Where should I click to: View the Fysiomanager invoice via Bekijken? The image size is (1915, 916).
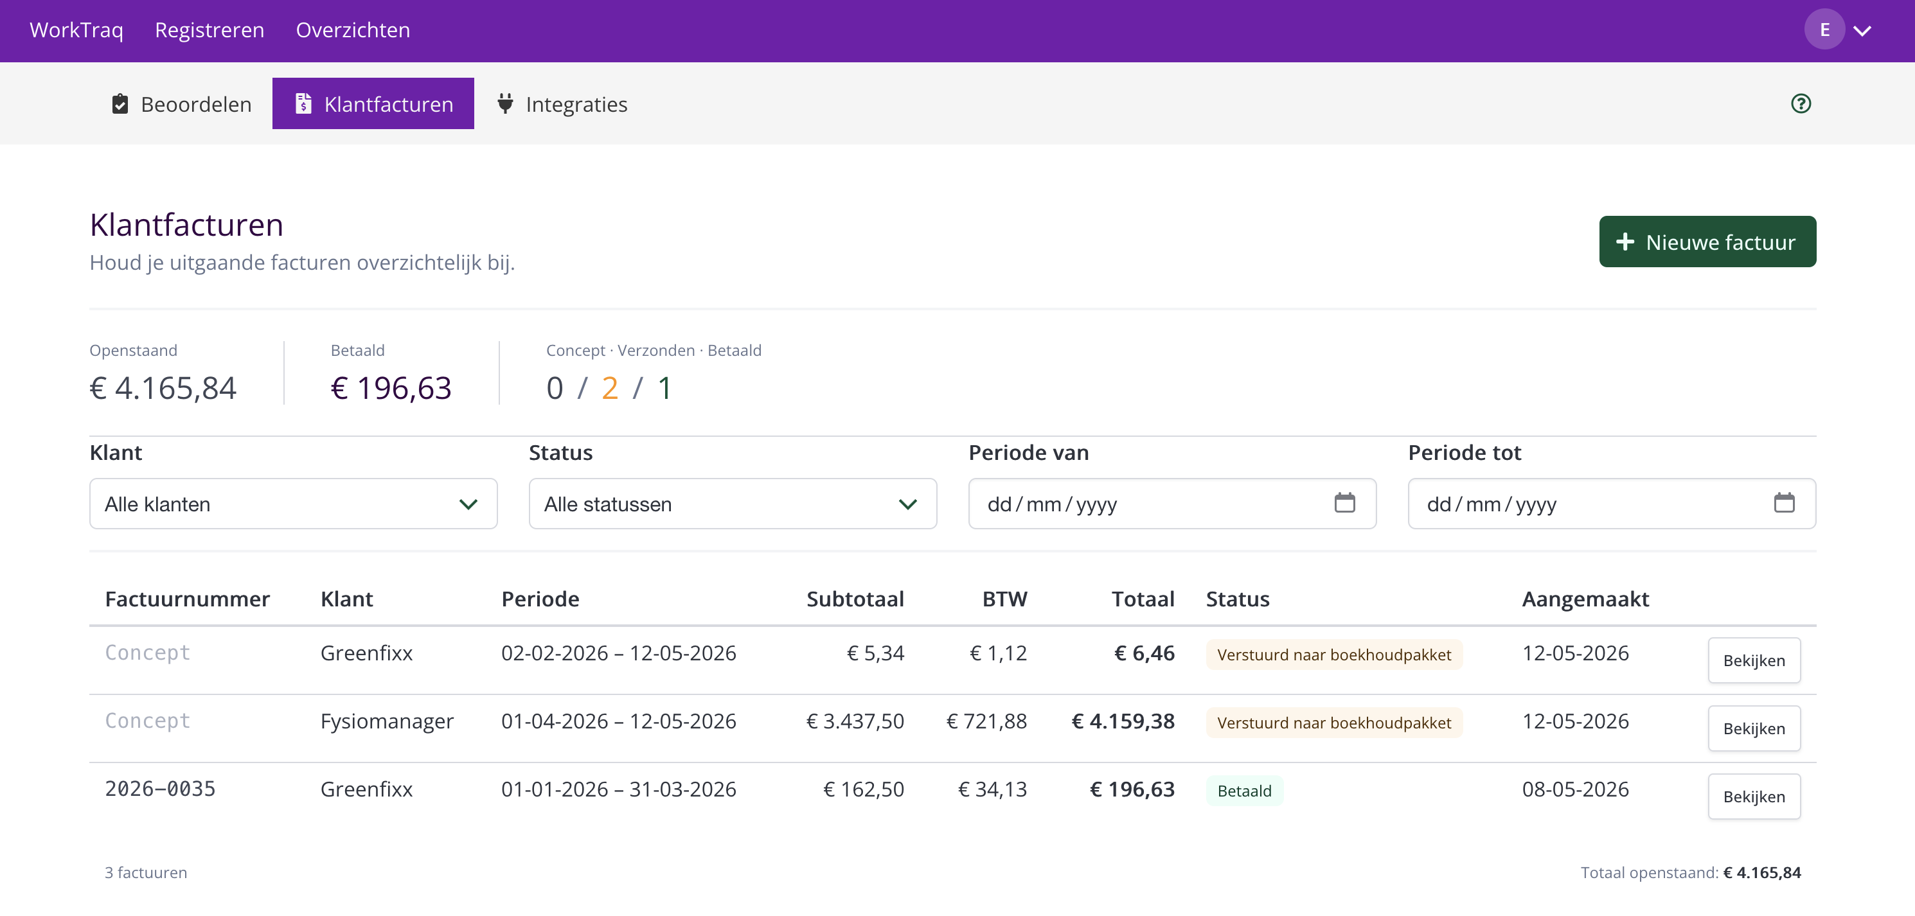tap(1754, 728)
